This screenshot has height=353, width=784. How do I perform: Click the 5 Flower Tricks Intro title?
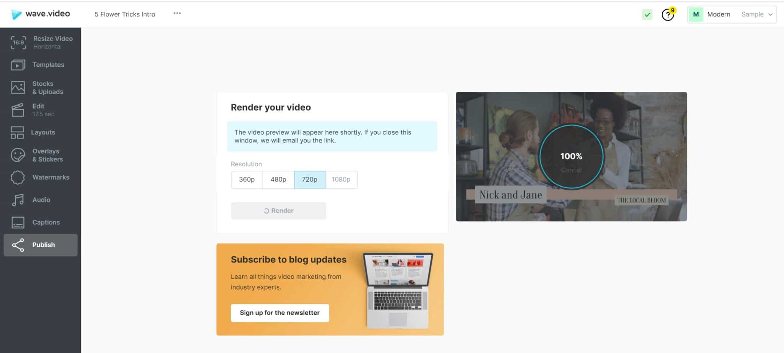(125, 14)
